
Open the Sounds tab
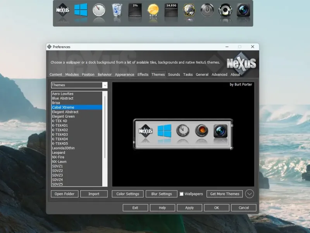tap(174, 75)
